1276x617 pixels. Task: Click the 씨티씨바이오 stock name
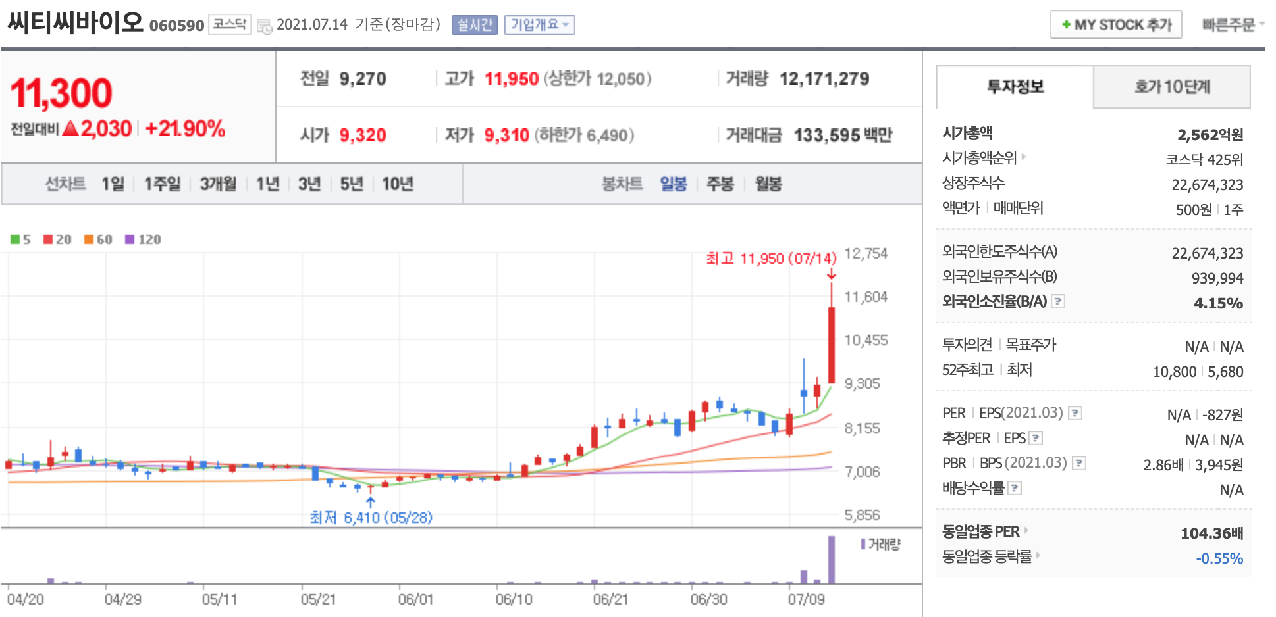click(75, 22)
